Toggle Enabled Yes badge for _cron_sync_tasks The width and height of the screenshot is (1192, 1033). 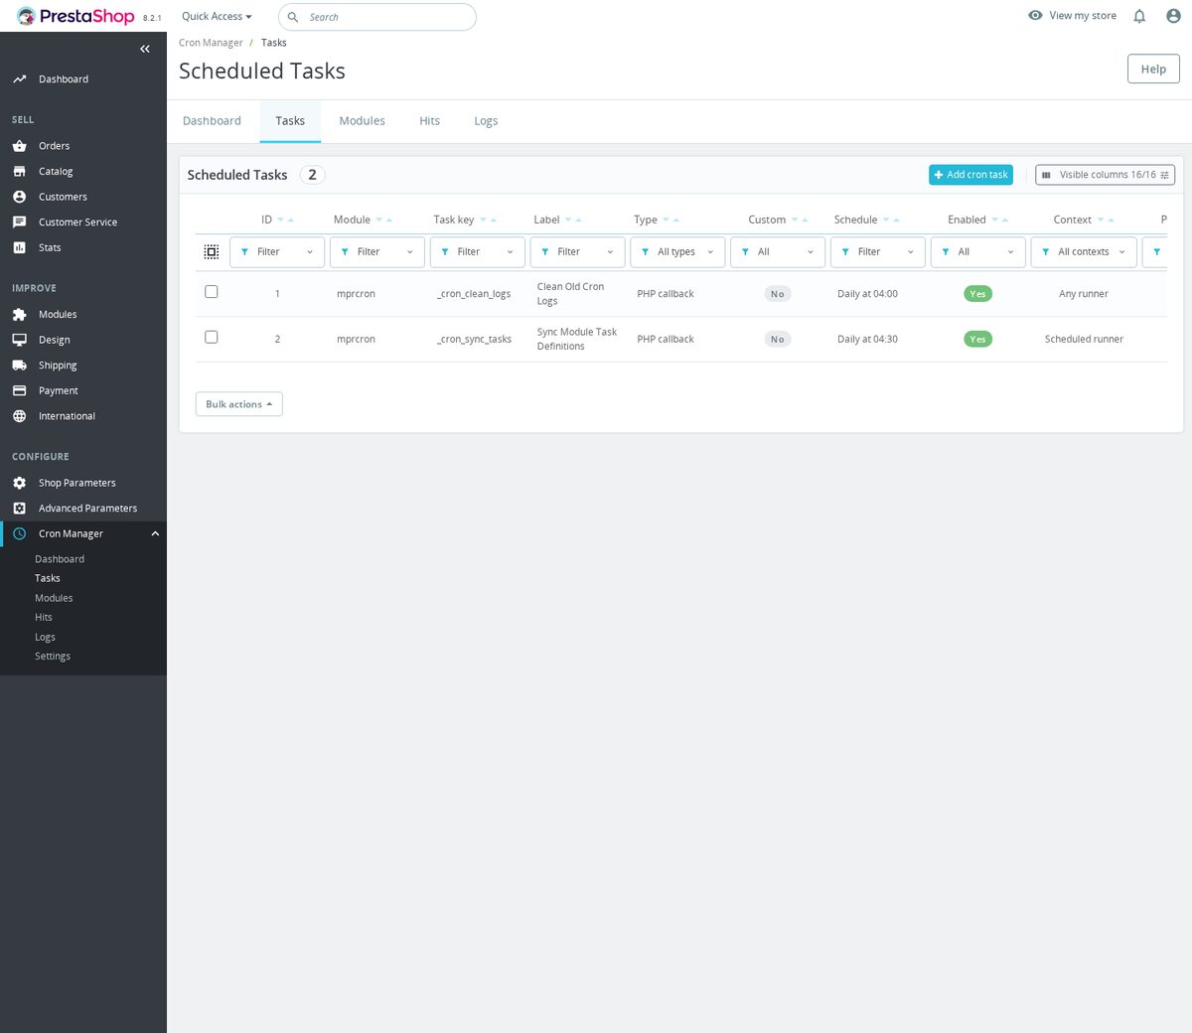pos(978,340)
